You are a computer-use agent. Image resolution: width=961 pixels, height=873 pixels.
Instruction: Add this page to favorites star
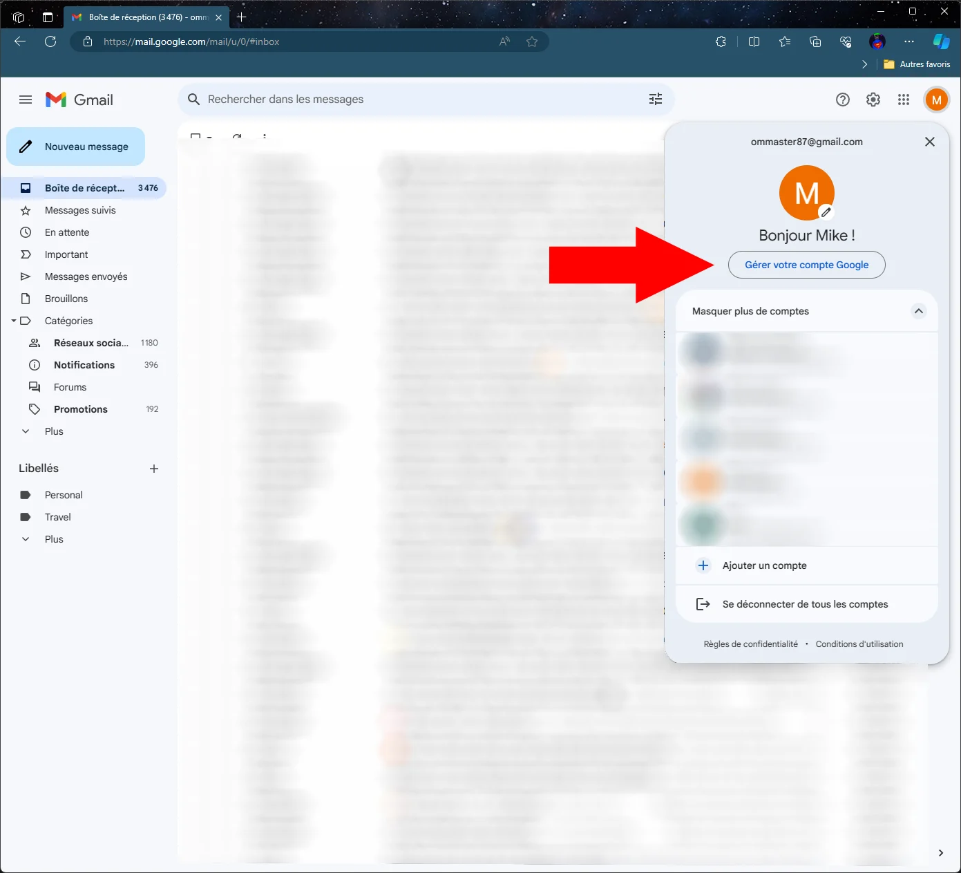point(532,41)
